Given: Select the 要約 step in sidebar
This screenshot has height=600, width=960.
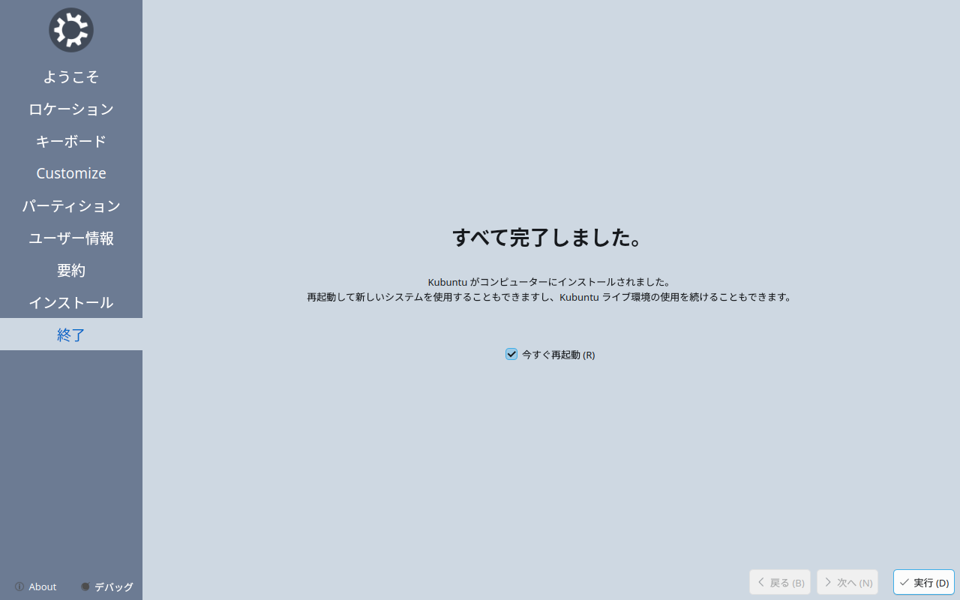Looking at the screenshot, I should 71,270.
